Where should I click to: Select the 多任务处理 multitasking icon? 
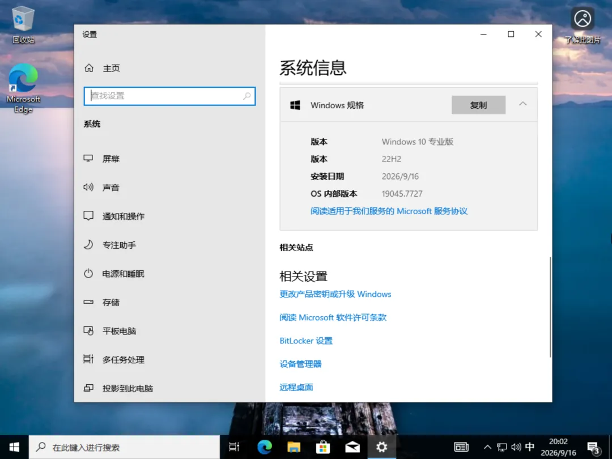pos(88,359)
